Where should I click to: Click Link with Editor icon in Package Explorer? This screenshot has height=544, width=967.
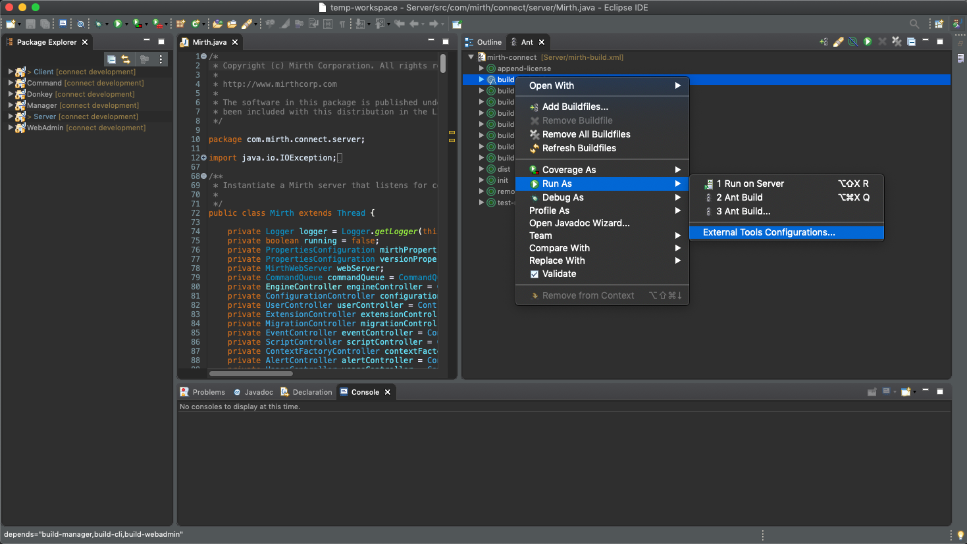coord(126,59)
